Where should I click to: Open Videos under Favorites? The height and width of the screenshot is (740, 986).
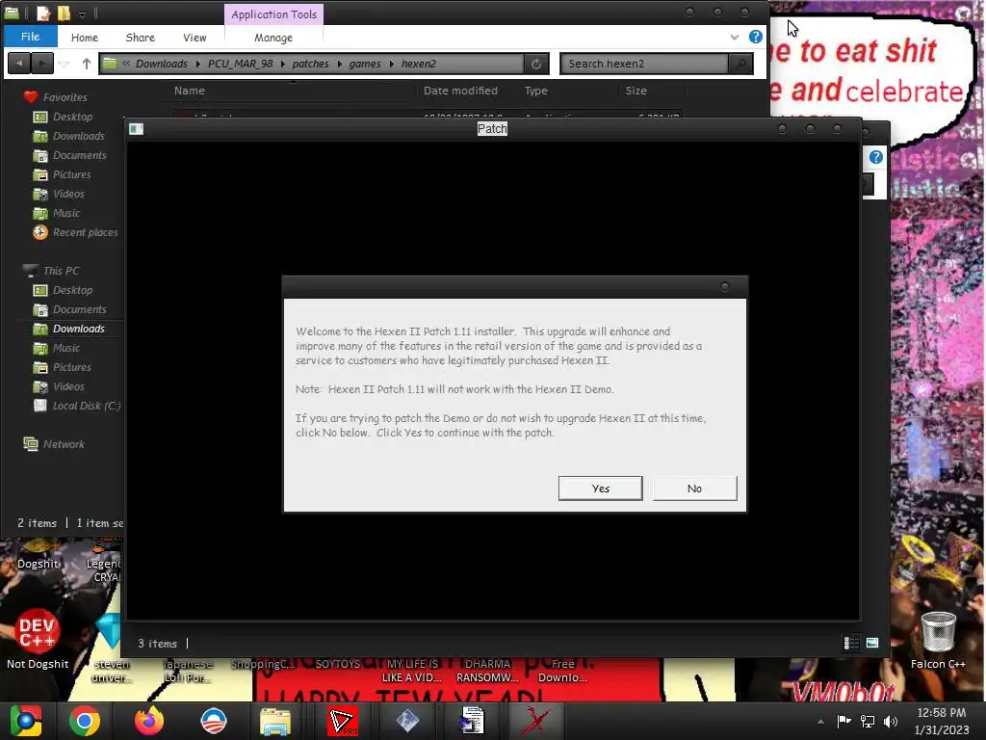pos(68,194)
